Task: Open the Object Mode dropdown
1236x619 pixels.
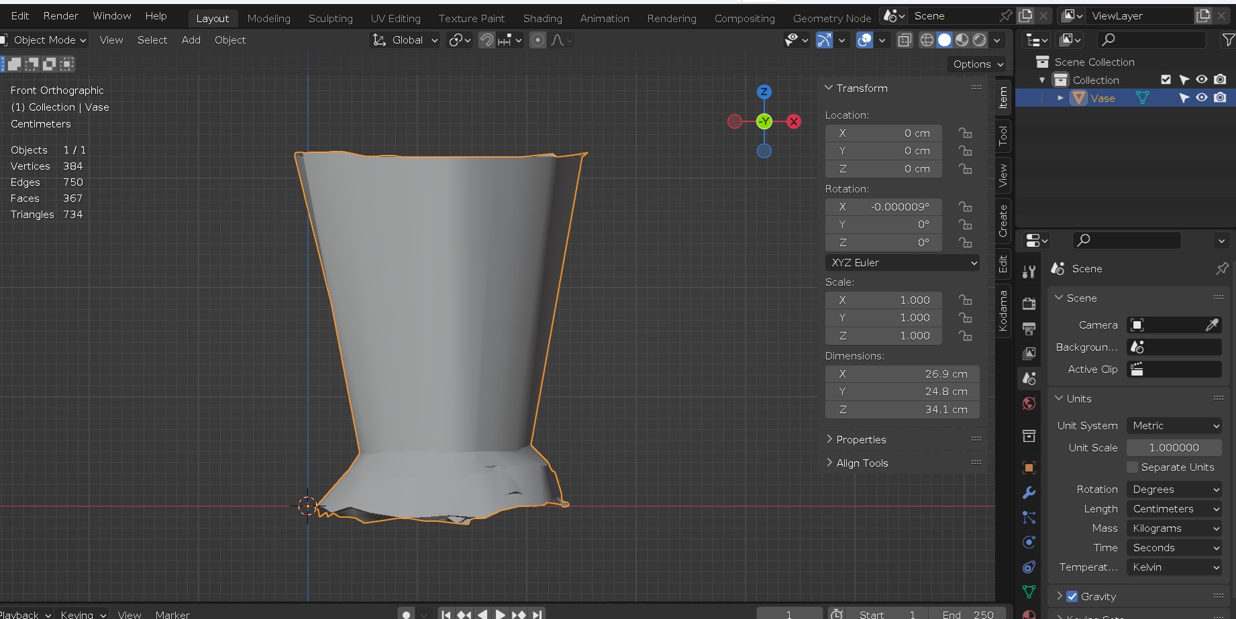Action: [44, 40]
